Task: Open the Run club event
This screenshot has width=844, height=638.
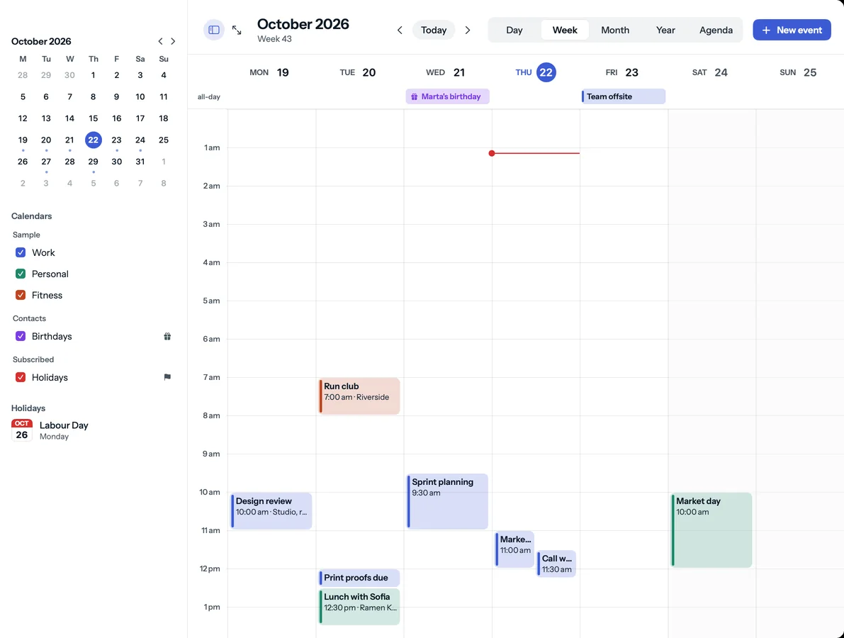Action: (x=359, y=396)
